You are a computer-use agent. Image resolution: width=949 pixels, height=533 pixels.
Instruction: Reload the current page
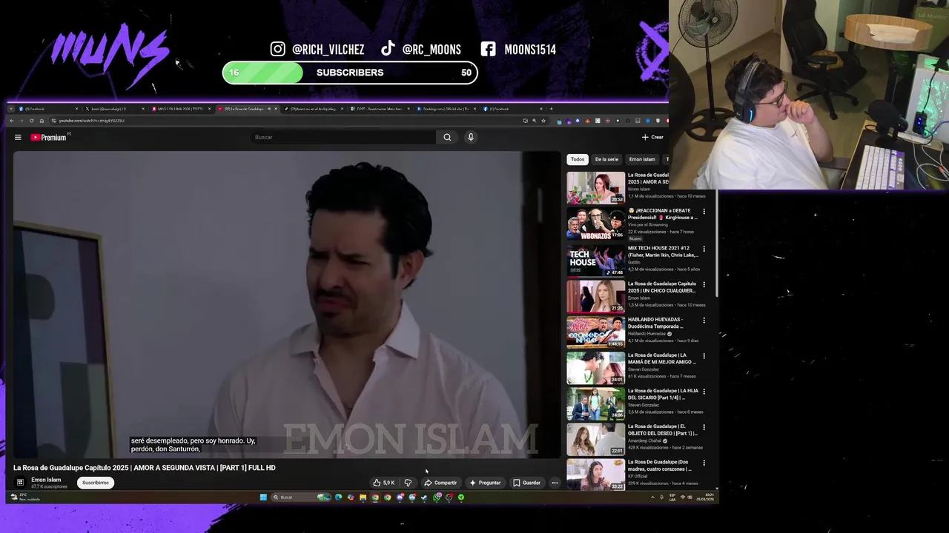tap(31, 121)
